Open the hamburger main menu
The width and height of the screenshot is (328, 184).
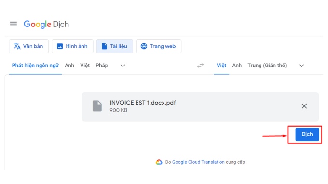pyautogui.click(x=14, y=24)
